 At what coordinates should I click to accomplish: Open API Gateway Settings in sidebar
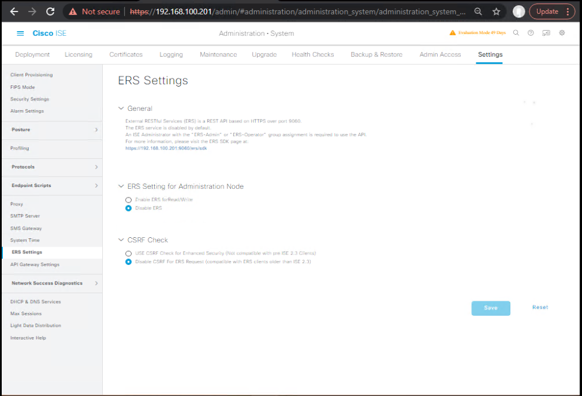[x=35, y=264]
